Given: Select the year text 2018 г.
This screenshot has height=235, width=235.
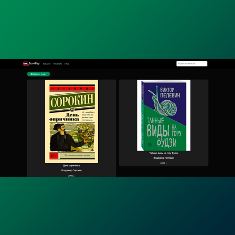Looking at the screenshot, I should point(164,163).
